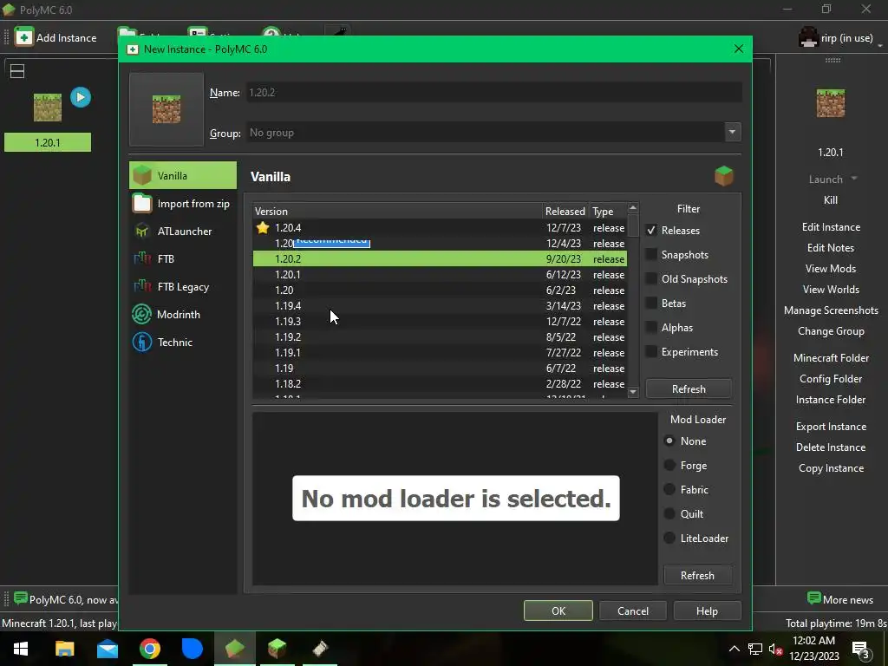Open notification center icon
This screenshot has height=666, width=888.
pos(861,649)
